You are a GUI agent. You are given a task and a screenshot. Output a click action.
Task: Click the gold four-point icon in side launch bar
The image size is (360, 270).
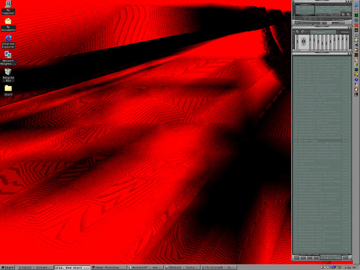(x=356, y=10)
